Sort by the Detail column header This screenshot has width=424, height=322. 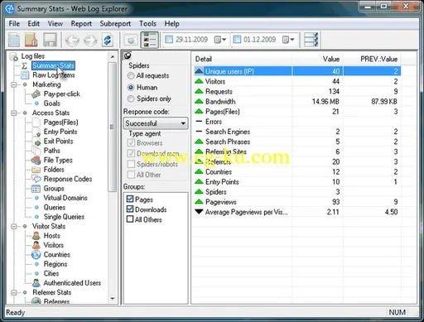click(x=242, y=59)
